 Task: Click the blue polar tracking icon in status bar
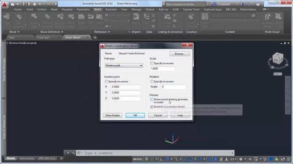coord(167,159)
